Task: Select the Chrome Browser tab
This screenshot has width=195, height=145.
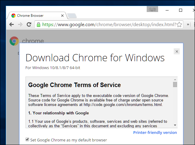Action: pos(33,16)
